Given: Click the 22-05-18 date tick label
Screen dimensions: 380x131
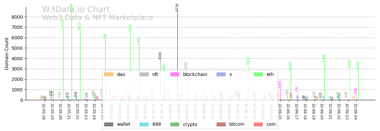Looking at the screenshot, I should point(44,112).
